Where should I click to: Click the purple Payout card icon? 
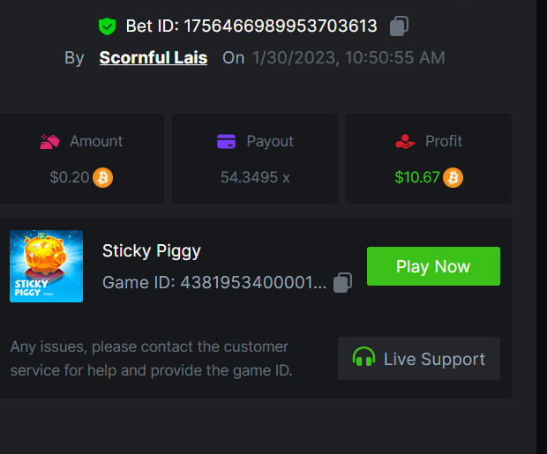pyautogui.click(x=226, y=141)
